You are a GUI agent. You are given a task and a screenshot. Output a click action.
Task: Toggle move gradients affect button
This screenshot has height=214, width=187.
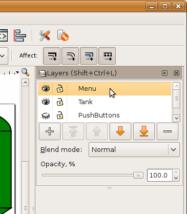click(x=89, y=56)
